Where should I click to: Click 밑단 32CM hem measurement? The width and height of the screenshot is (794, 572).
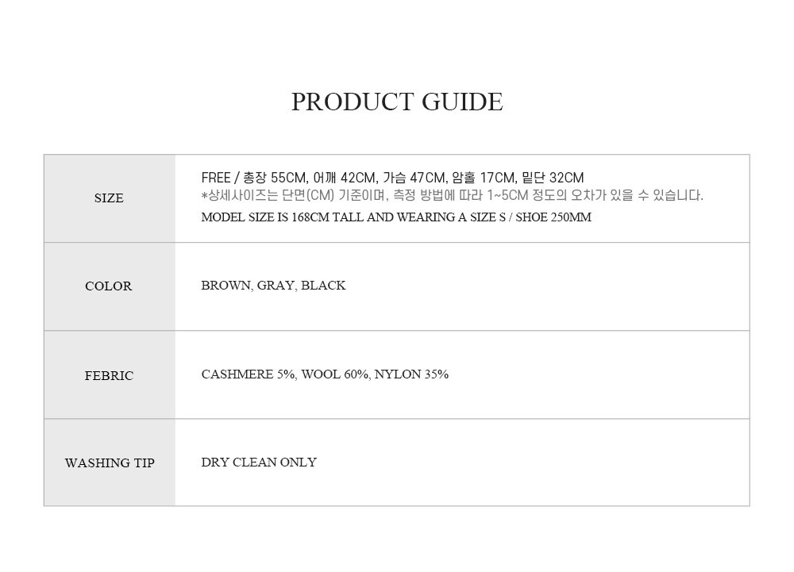click(553, 178)
